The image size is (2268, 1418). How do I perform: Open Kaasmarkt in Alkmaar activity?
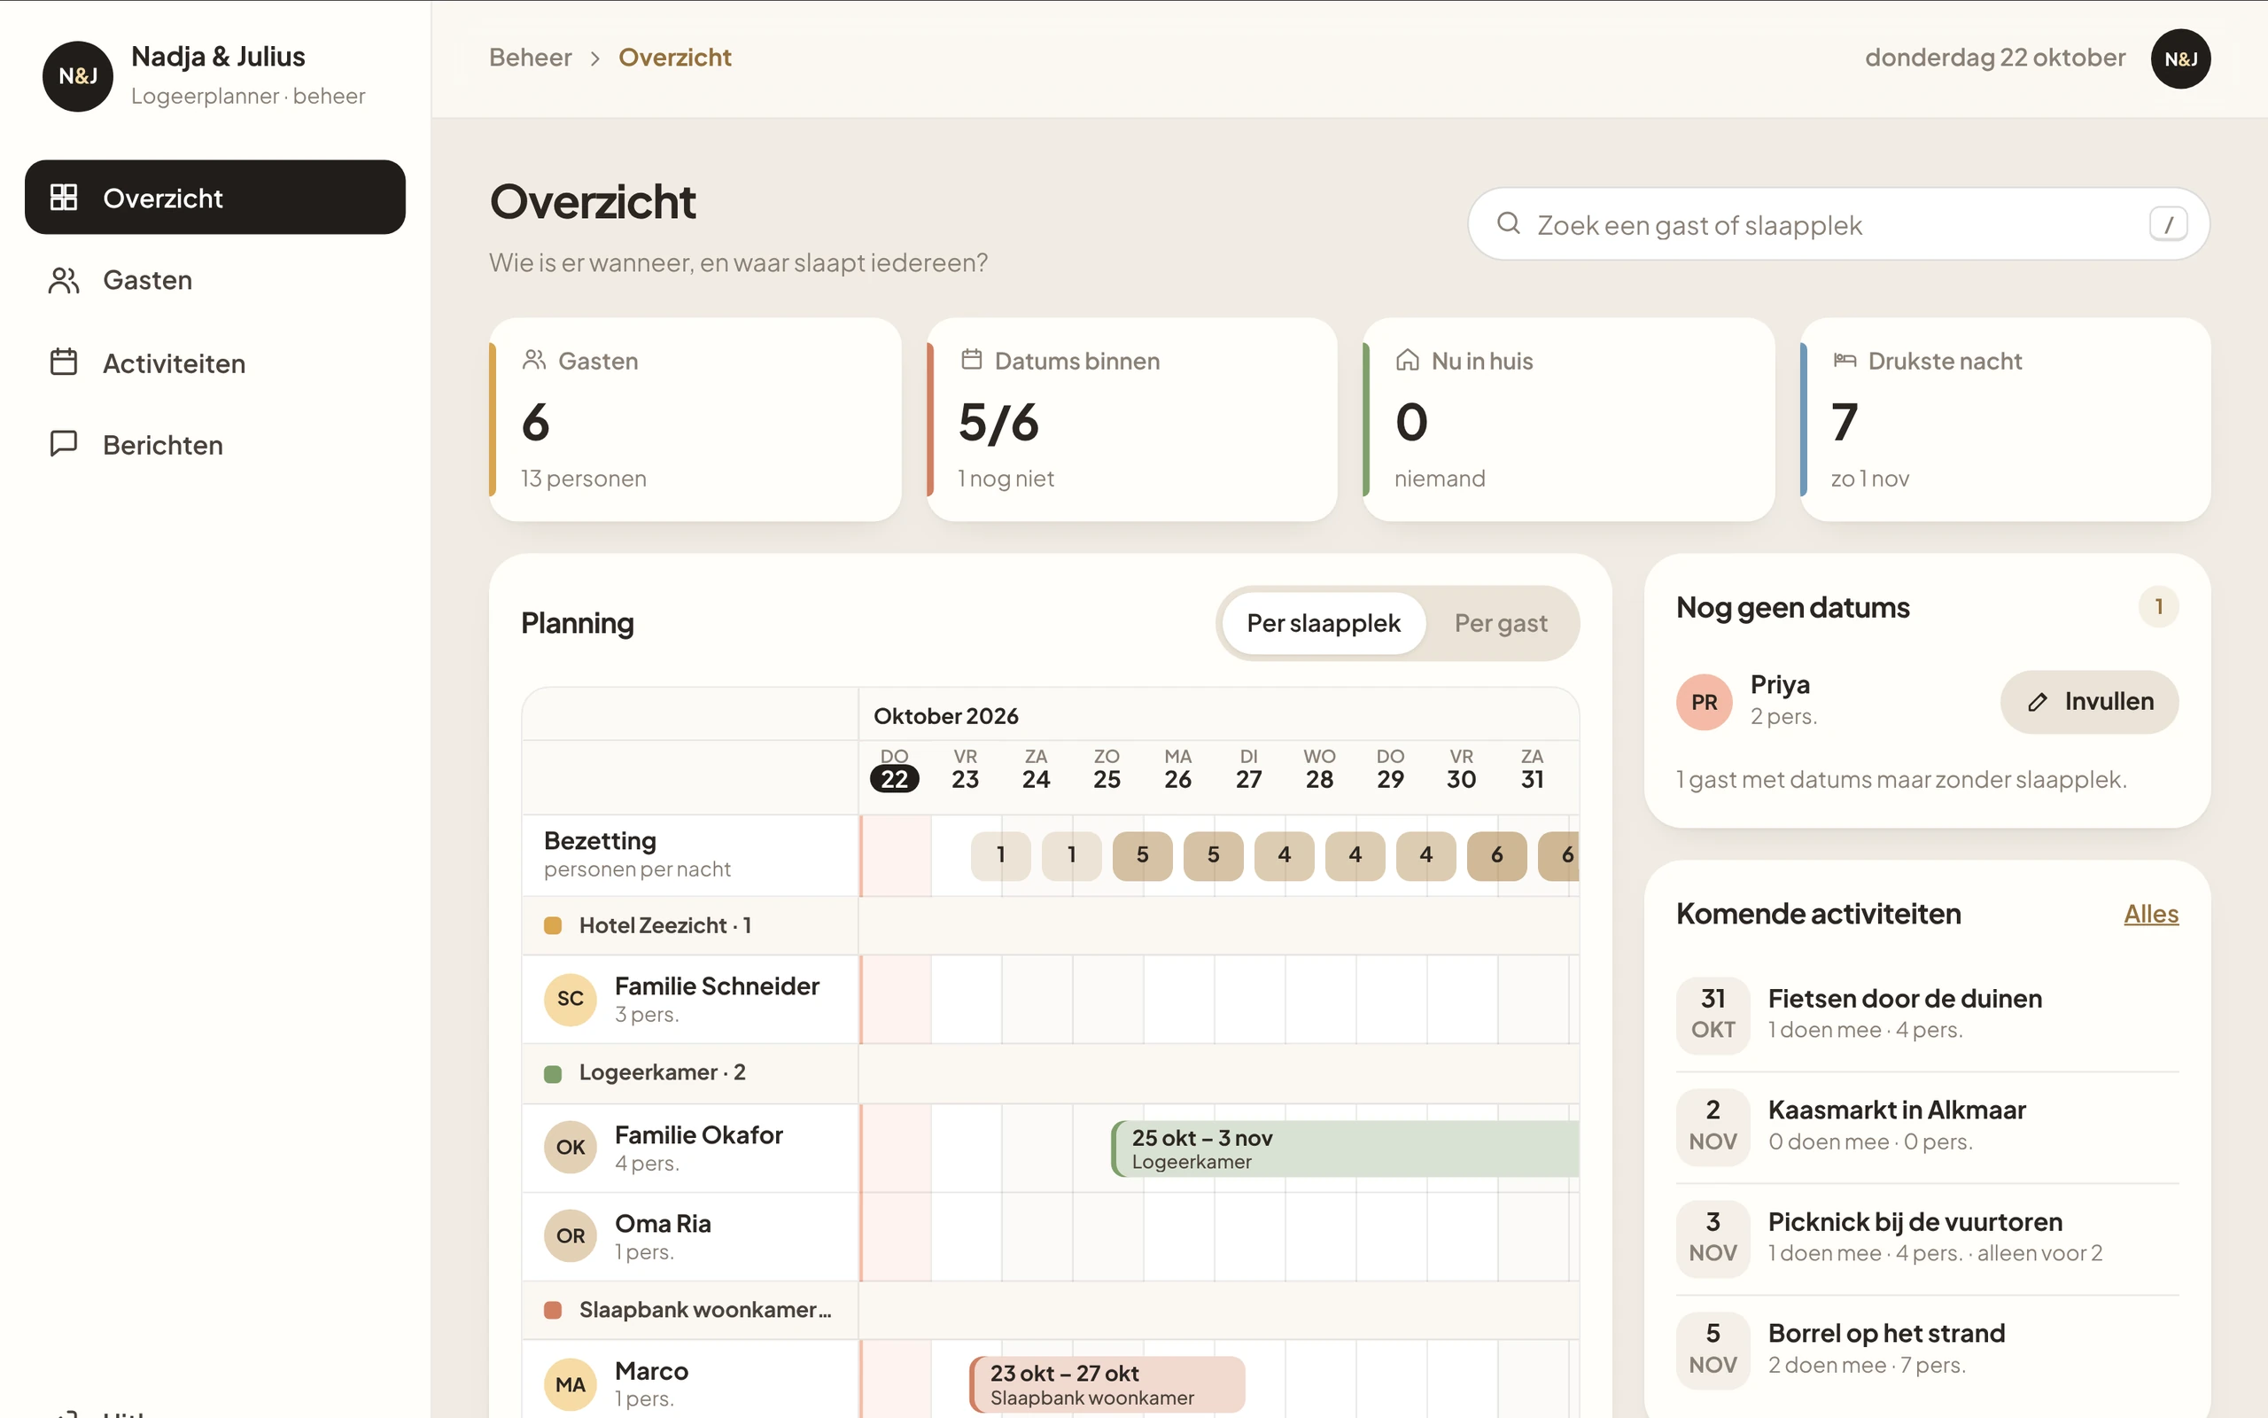1927,1126
